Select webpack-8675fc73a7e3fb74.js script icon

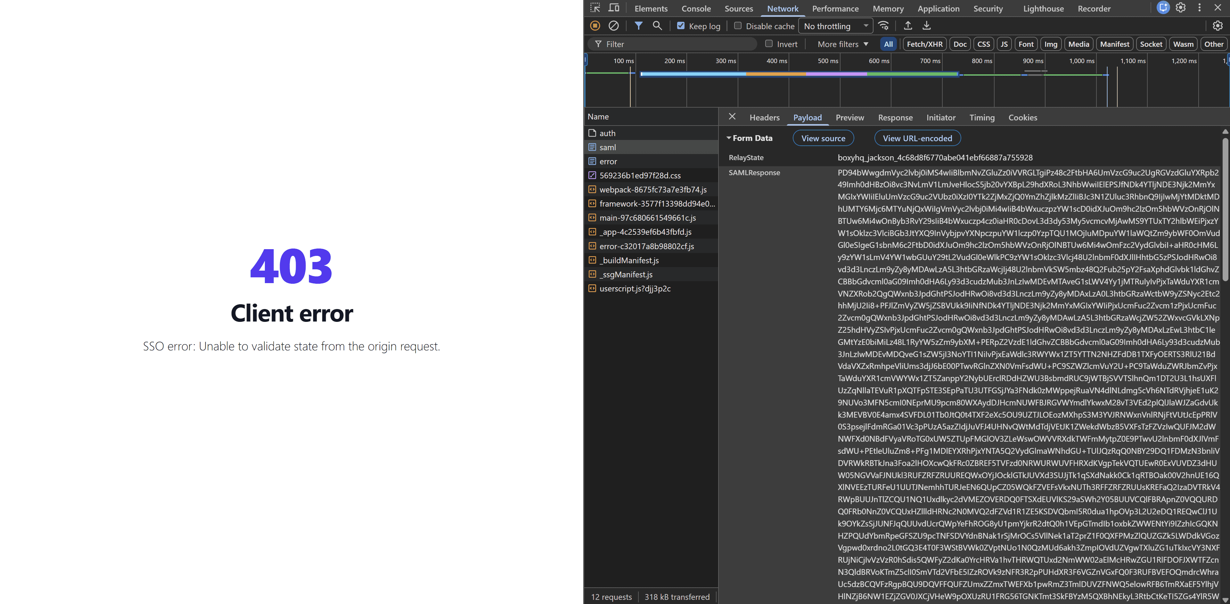[x=592, y=190]
